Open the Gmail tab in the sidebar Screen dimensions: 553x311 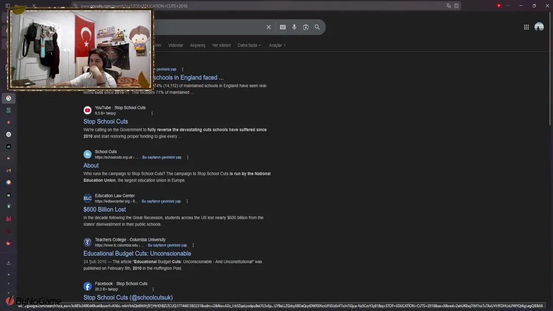(x=8, y=171)
